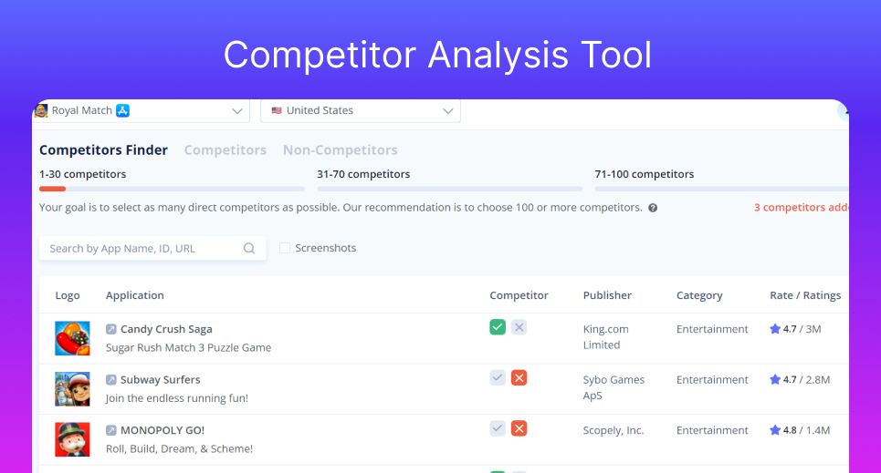Click the 1-30 competitors progress bar
Viewport: 881px width, 473px height.
tap(172, 189)
